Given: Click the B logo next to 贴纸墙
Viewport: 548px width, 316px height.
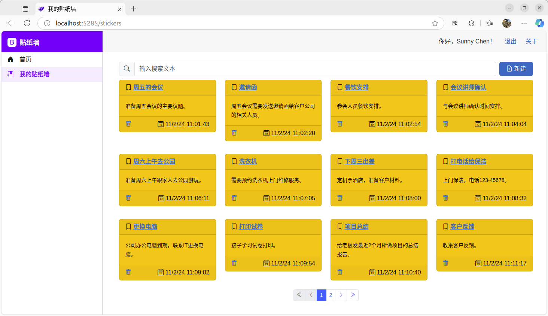Looking at the screenshot, I should (11, 42).
